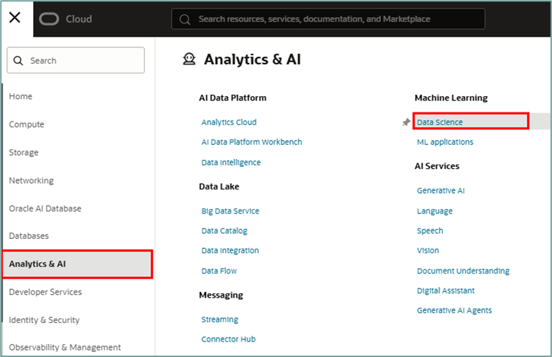552x357 pixels.
Task: Open Analytics Cloud link
Action: click(x=229, y=122)
